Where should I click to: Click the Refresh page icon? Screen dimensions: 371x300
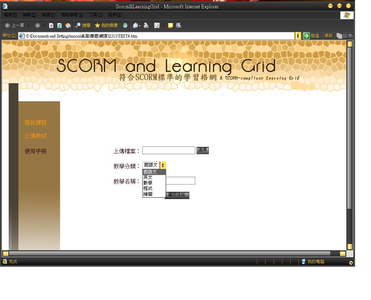point(59,25)
